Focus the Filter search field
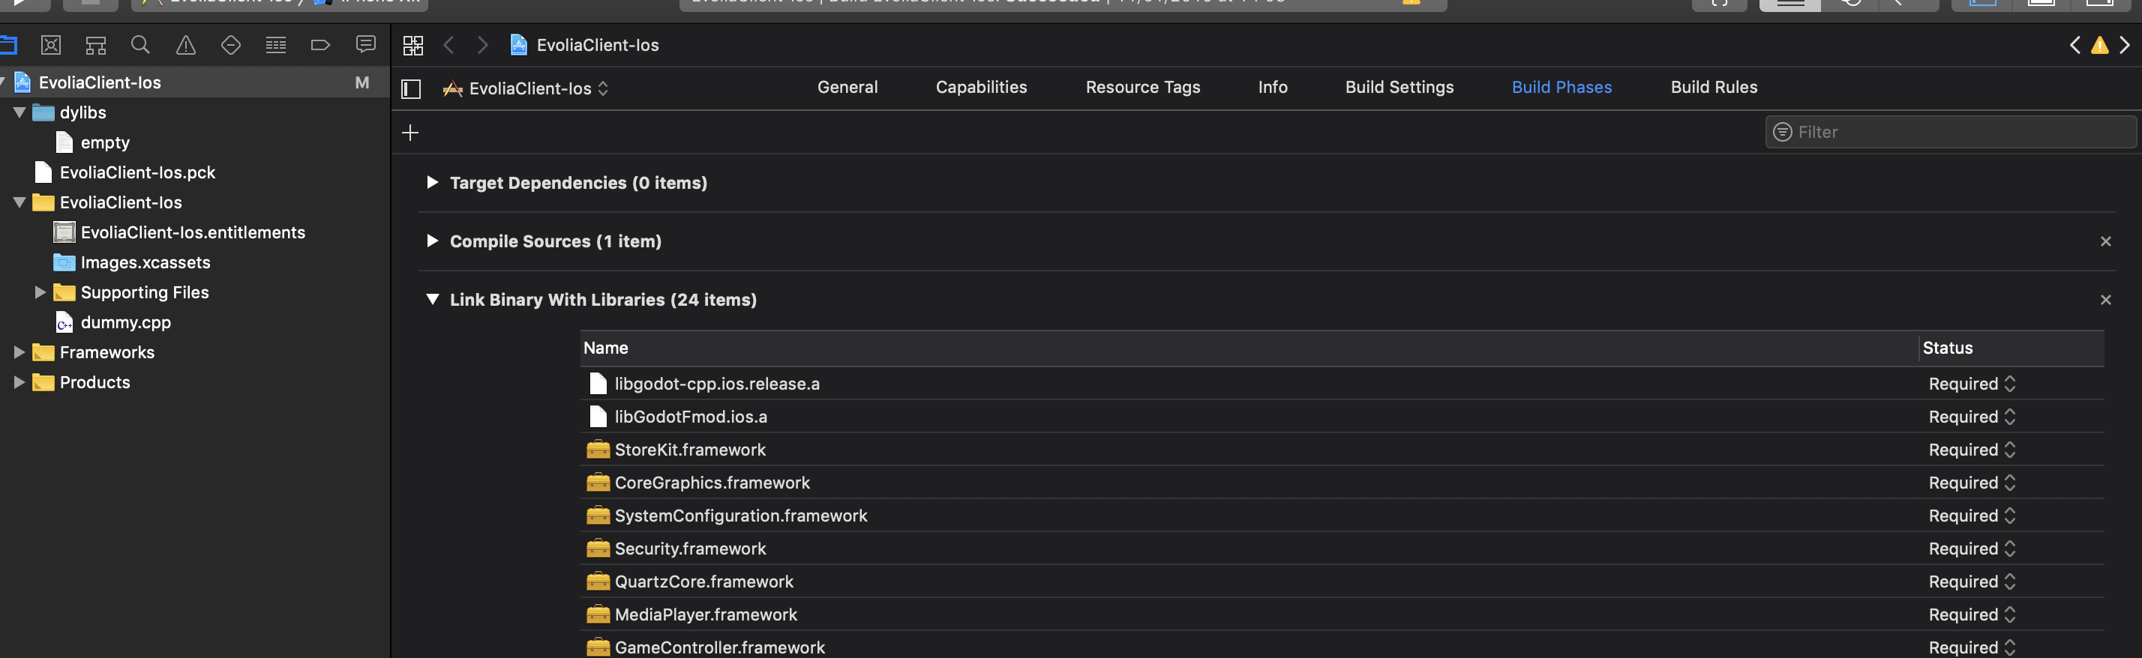The image size is (2142, 658). tap(1950, 132)
